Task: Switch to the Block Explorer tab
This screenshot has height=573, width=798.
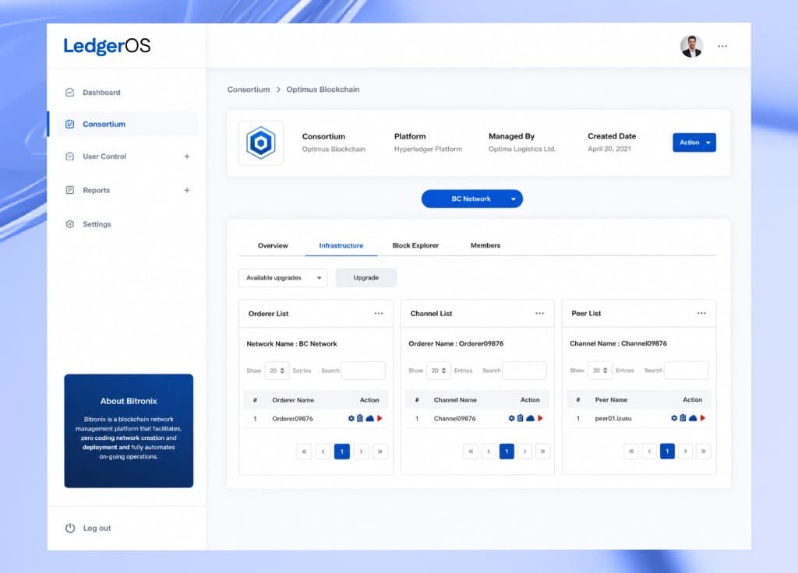Action: (415, 245)
